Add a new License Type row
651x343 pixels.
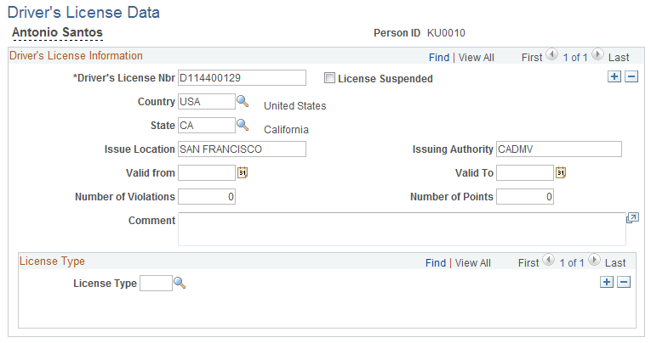pyautogui.click(x=607, y=282)
